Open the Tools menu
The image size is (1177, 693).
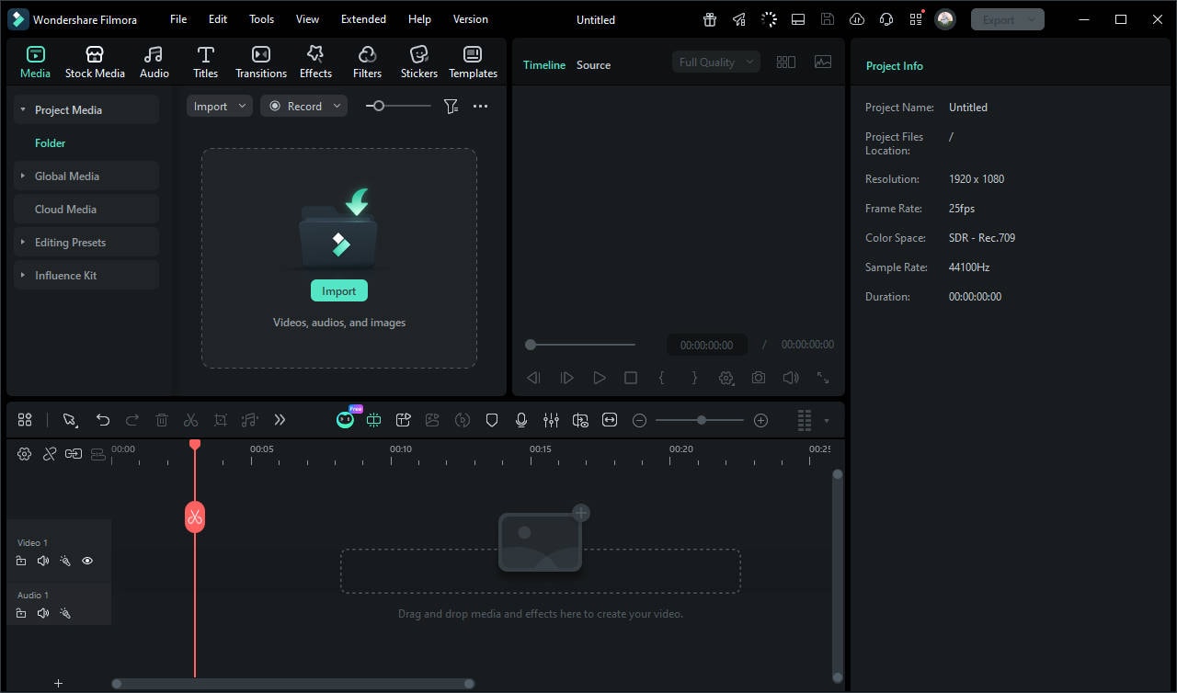(261, 18)
